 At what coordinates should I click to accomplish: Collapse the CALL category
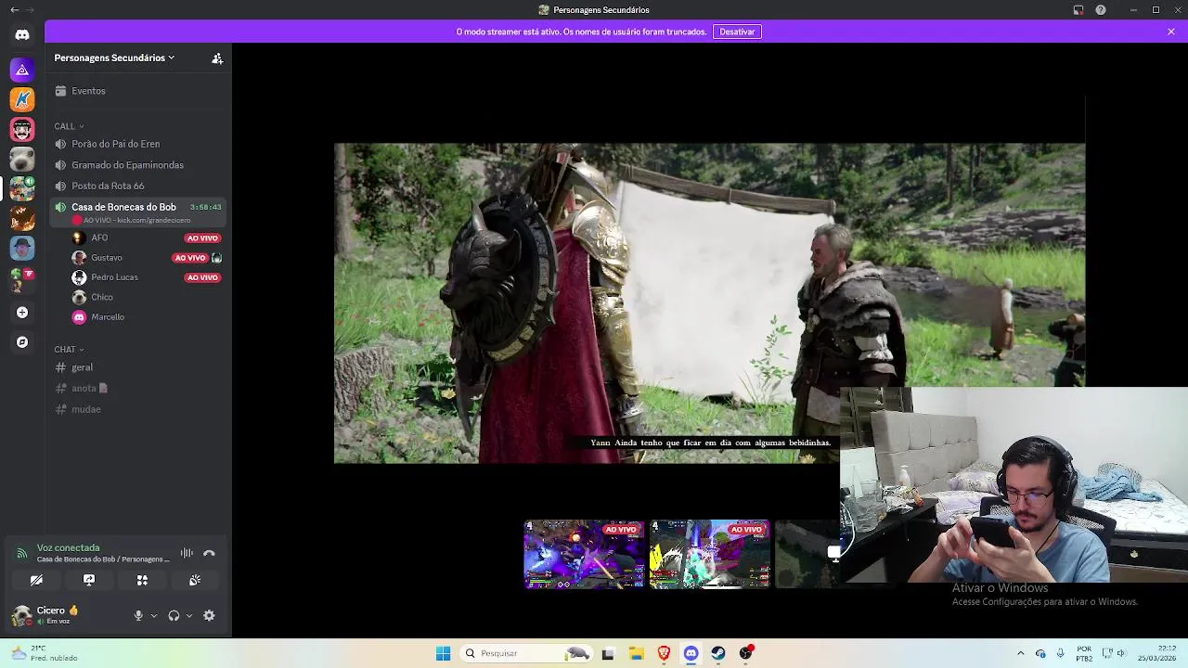[69, 126]
